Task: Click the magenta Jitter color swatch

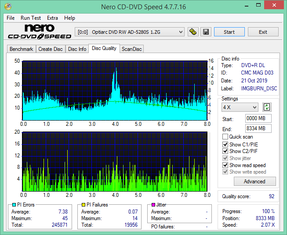Action: pyautogui.click(x=153, y=205)
